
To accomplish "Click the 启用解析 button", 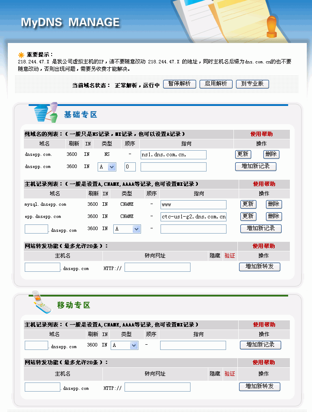I will pos(216,84).
